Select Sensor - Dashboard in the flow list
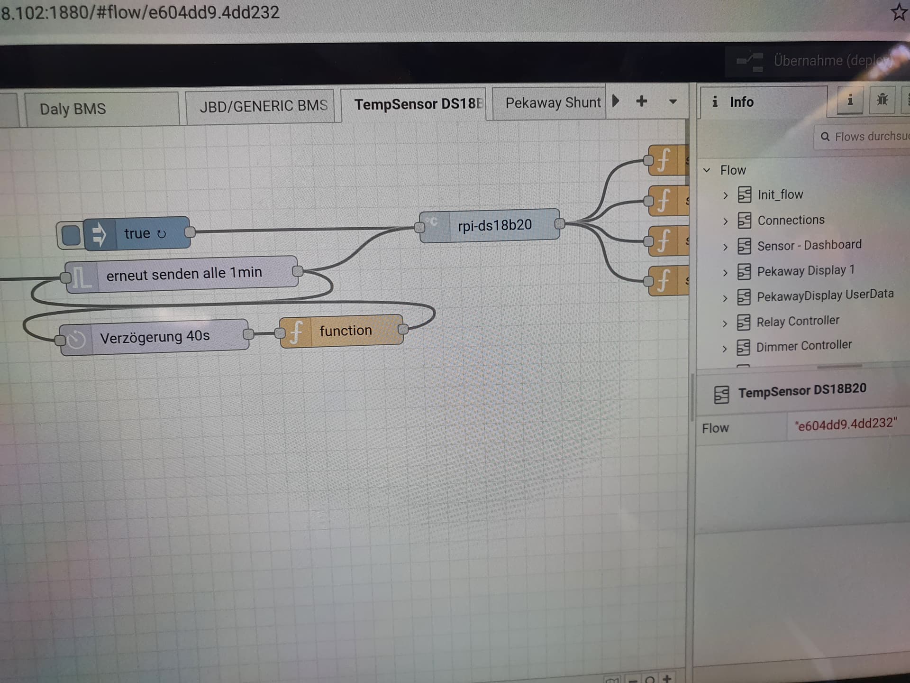This screenshot has width=910, height=683. point(809,245)
